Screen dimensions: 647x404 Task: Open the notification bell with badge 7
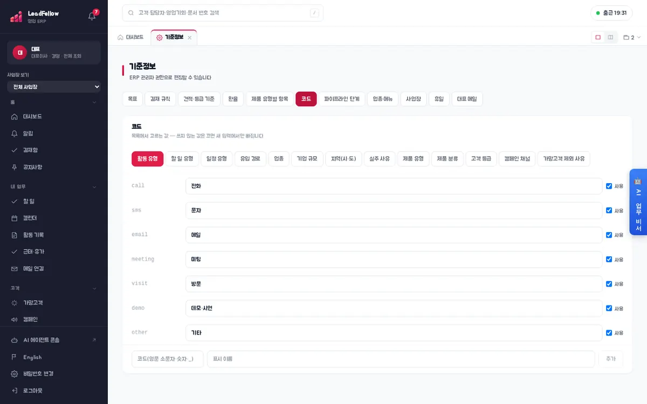(92, 16)
